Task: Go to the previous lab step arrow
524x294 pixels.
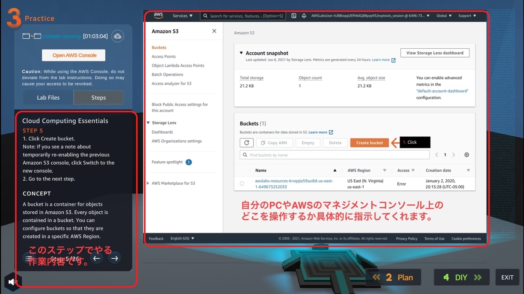Action: click(97, 258)
